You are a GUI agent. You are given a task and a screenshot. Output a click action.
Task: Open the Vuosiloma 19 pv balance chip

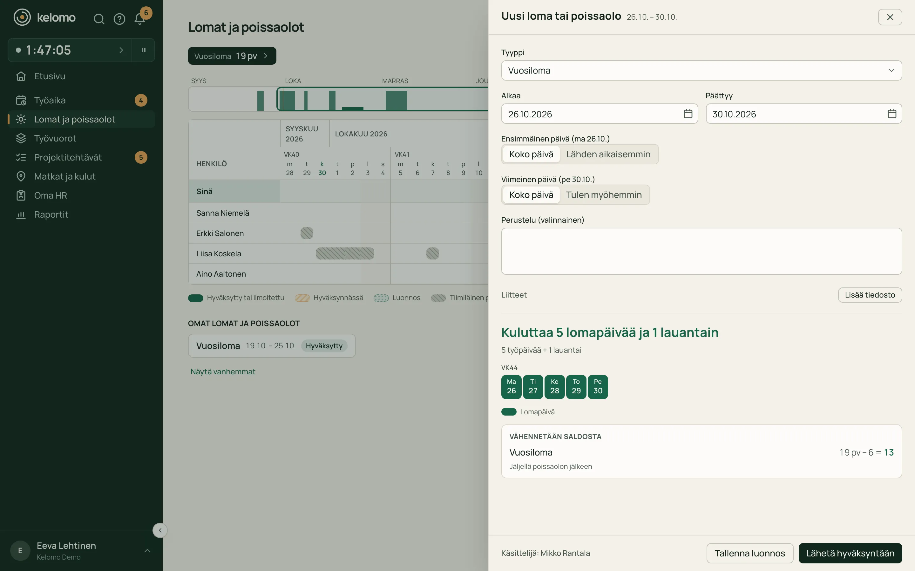232,56
